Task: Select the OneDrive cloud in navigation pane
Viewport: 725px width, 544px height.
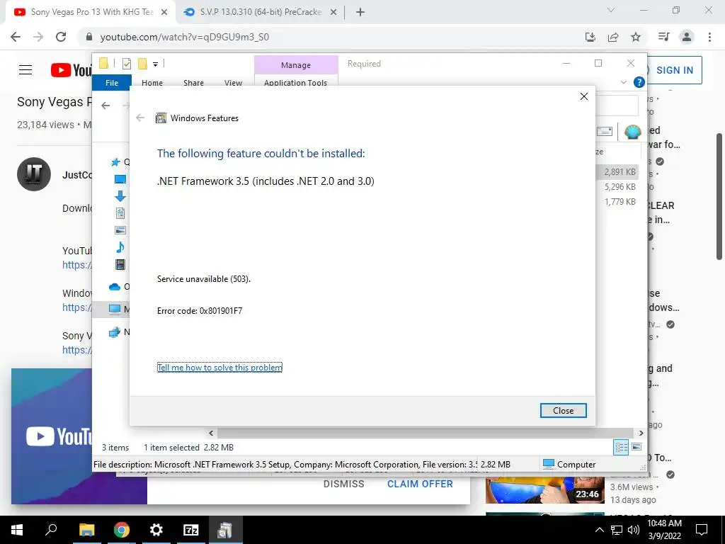Action: pyautogui.click(x=115, y=287)
